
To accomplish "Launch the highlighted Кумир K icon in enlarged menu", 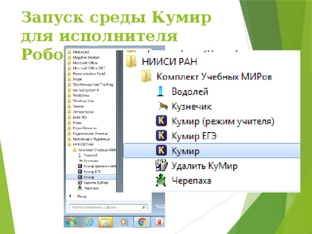I will pyautogui.click(x=161, y=150).
